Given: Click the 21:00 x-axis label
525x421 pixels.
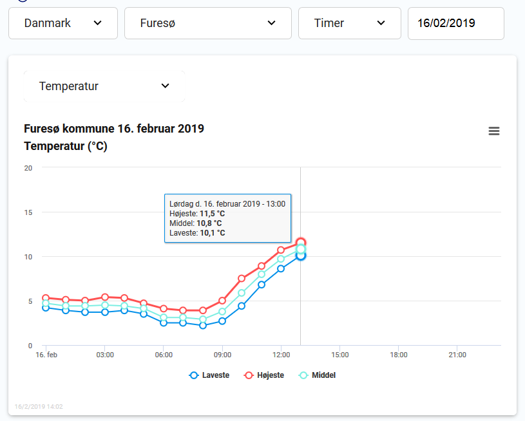Looking at the screenshot, I should 457,355.
